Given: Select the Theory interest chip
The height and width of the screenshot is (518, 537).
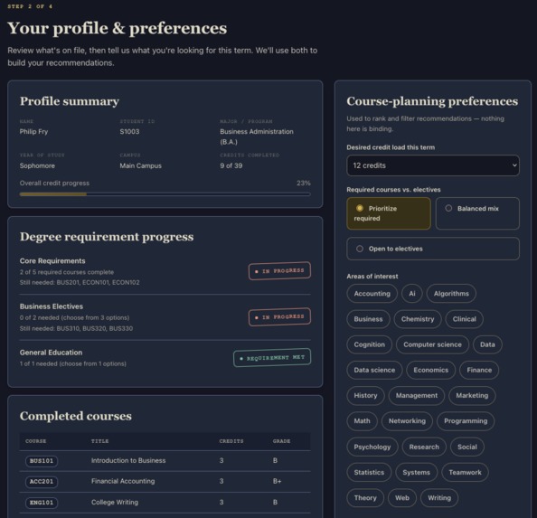Looking at the screenshot, I should click(x=365, y=498).
